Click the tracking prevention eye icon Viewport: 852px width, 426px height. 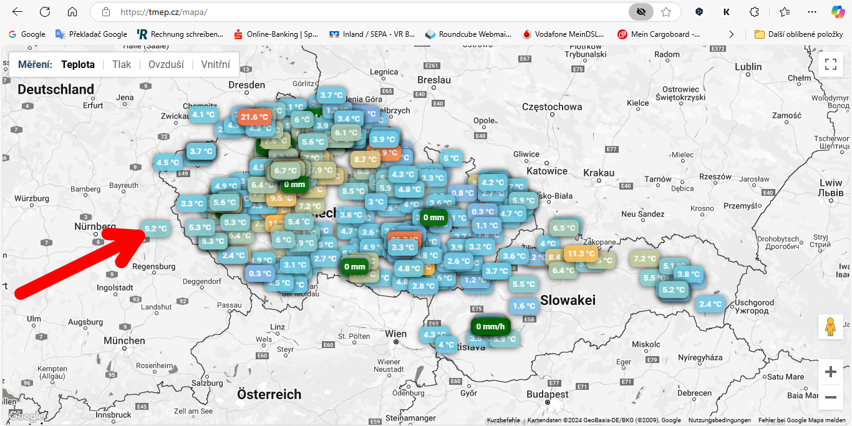click(641, 12)
